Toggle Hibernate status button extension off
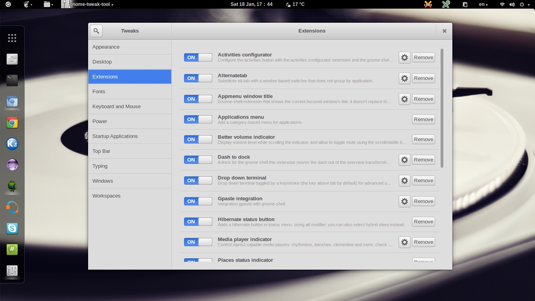This screenshot has height=301, width=535. [198, 222]
